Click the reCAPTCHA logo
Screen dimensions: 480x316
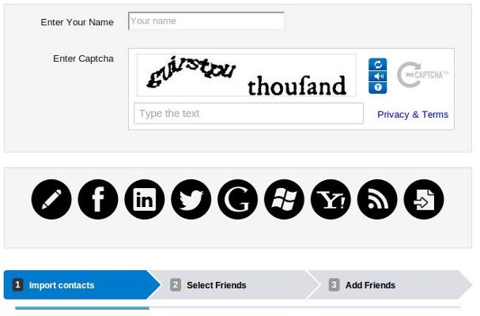pos(423,74)
